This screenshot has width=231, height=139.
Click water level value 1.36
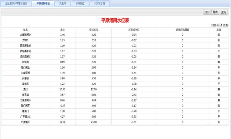(x=62, y=68)
